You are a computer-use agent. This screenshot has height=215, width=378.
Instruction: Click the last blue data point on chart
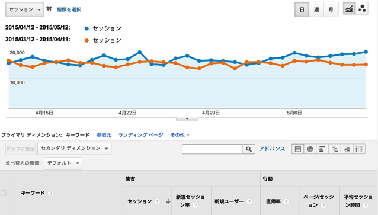click(x=366, y=52)
